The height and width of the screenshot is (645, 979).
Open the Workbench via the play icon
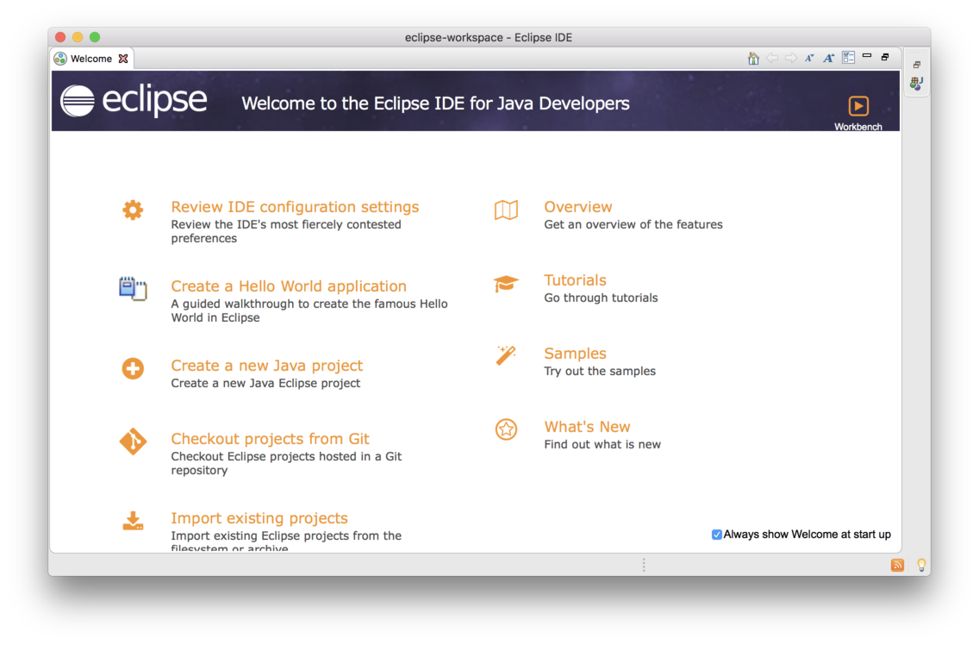pyautogui.click(x=857, y=105)
